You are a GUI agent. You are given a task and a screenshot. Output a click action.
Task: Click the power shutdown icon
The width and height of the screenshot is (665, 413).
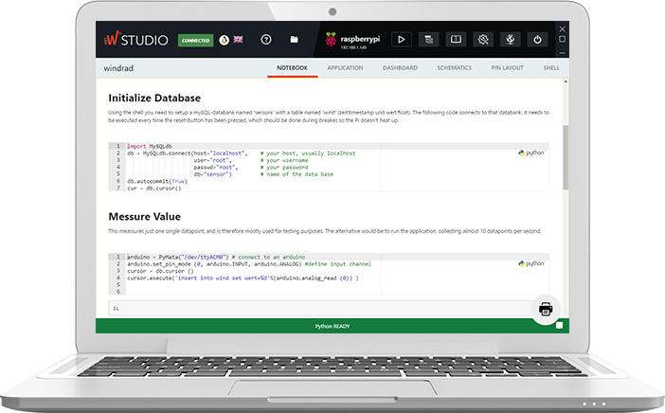point(537,40)
